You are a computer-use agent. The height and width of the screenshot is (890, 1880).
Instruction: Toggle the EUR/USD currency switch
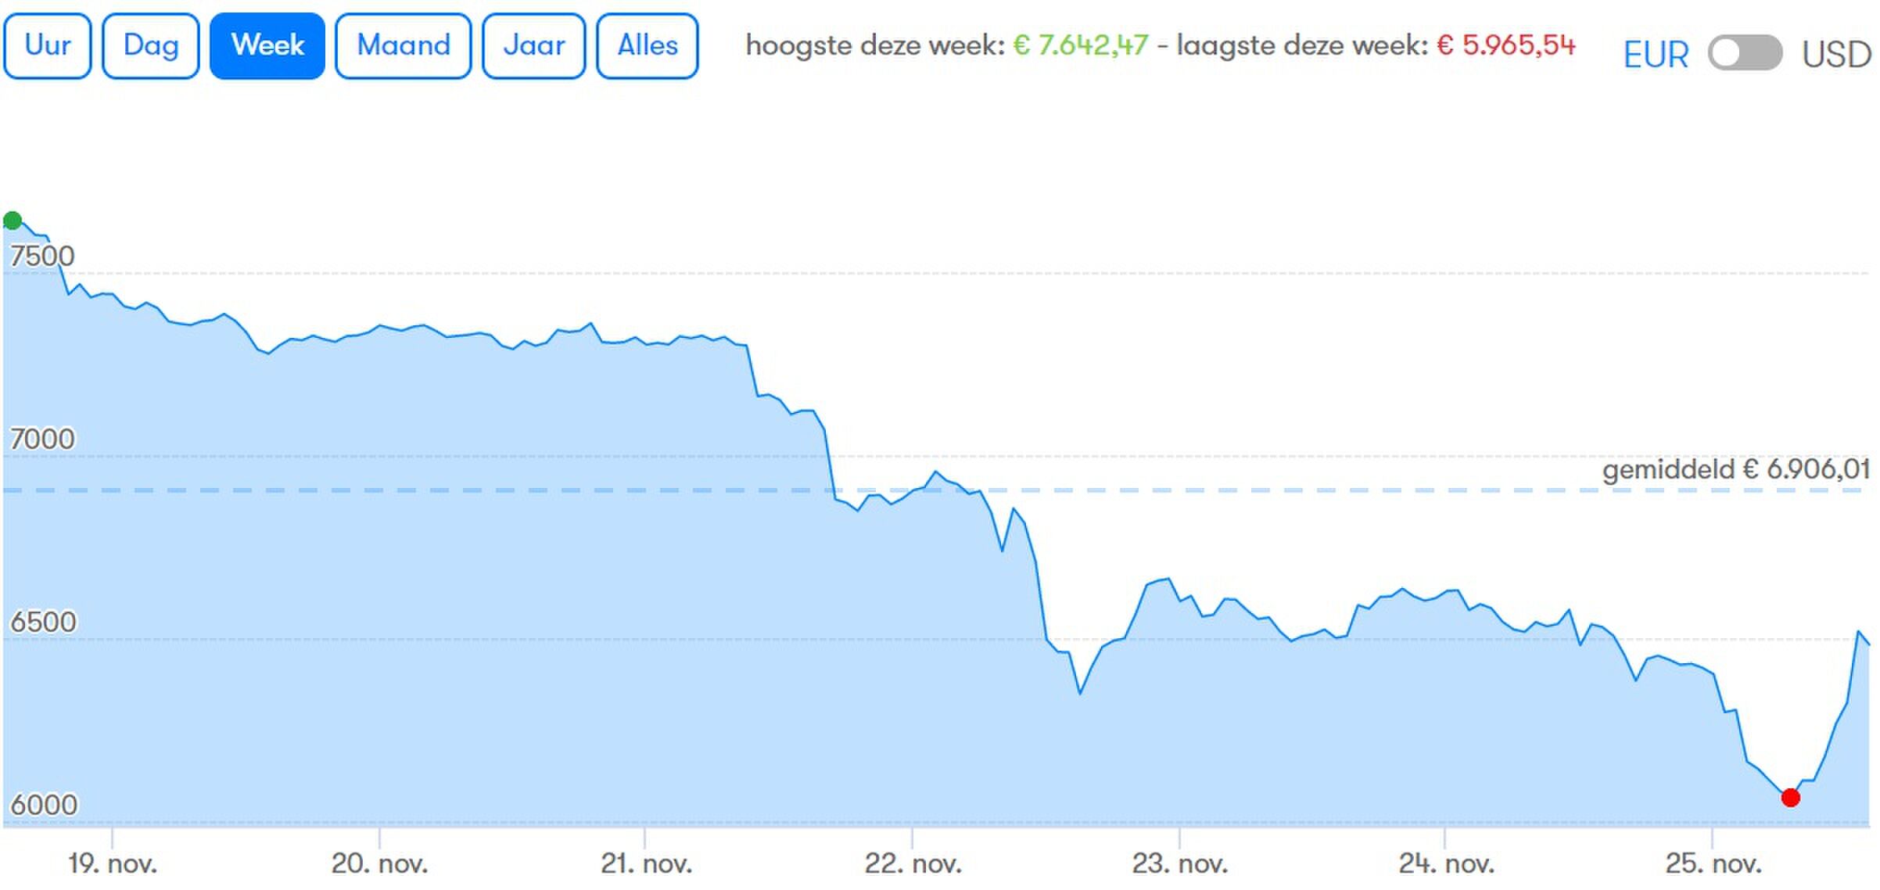tap(1745, 53)
